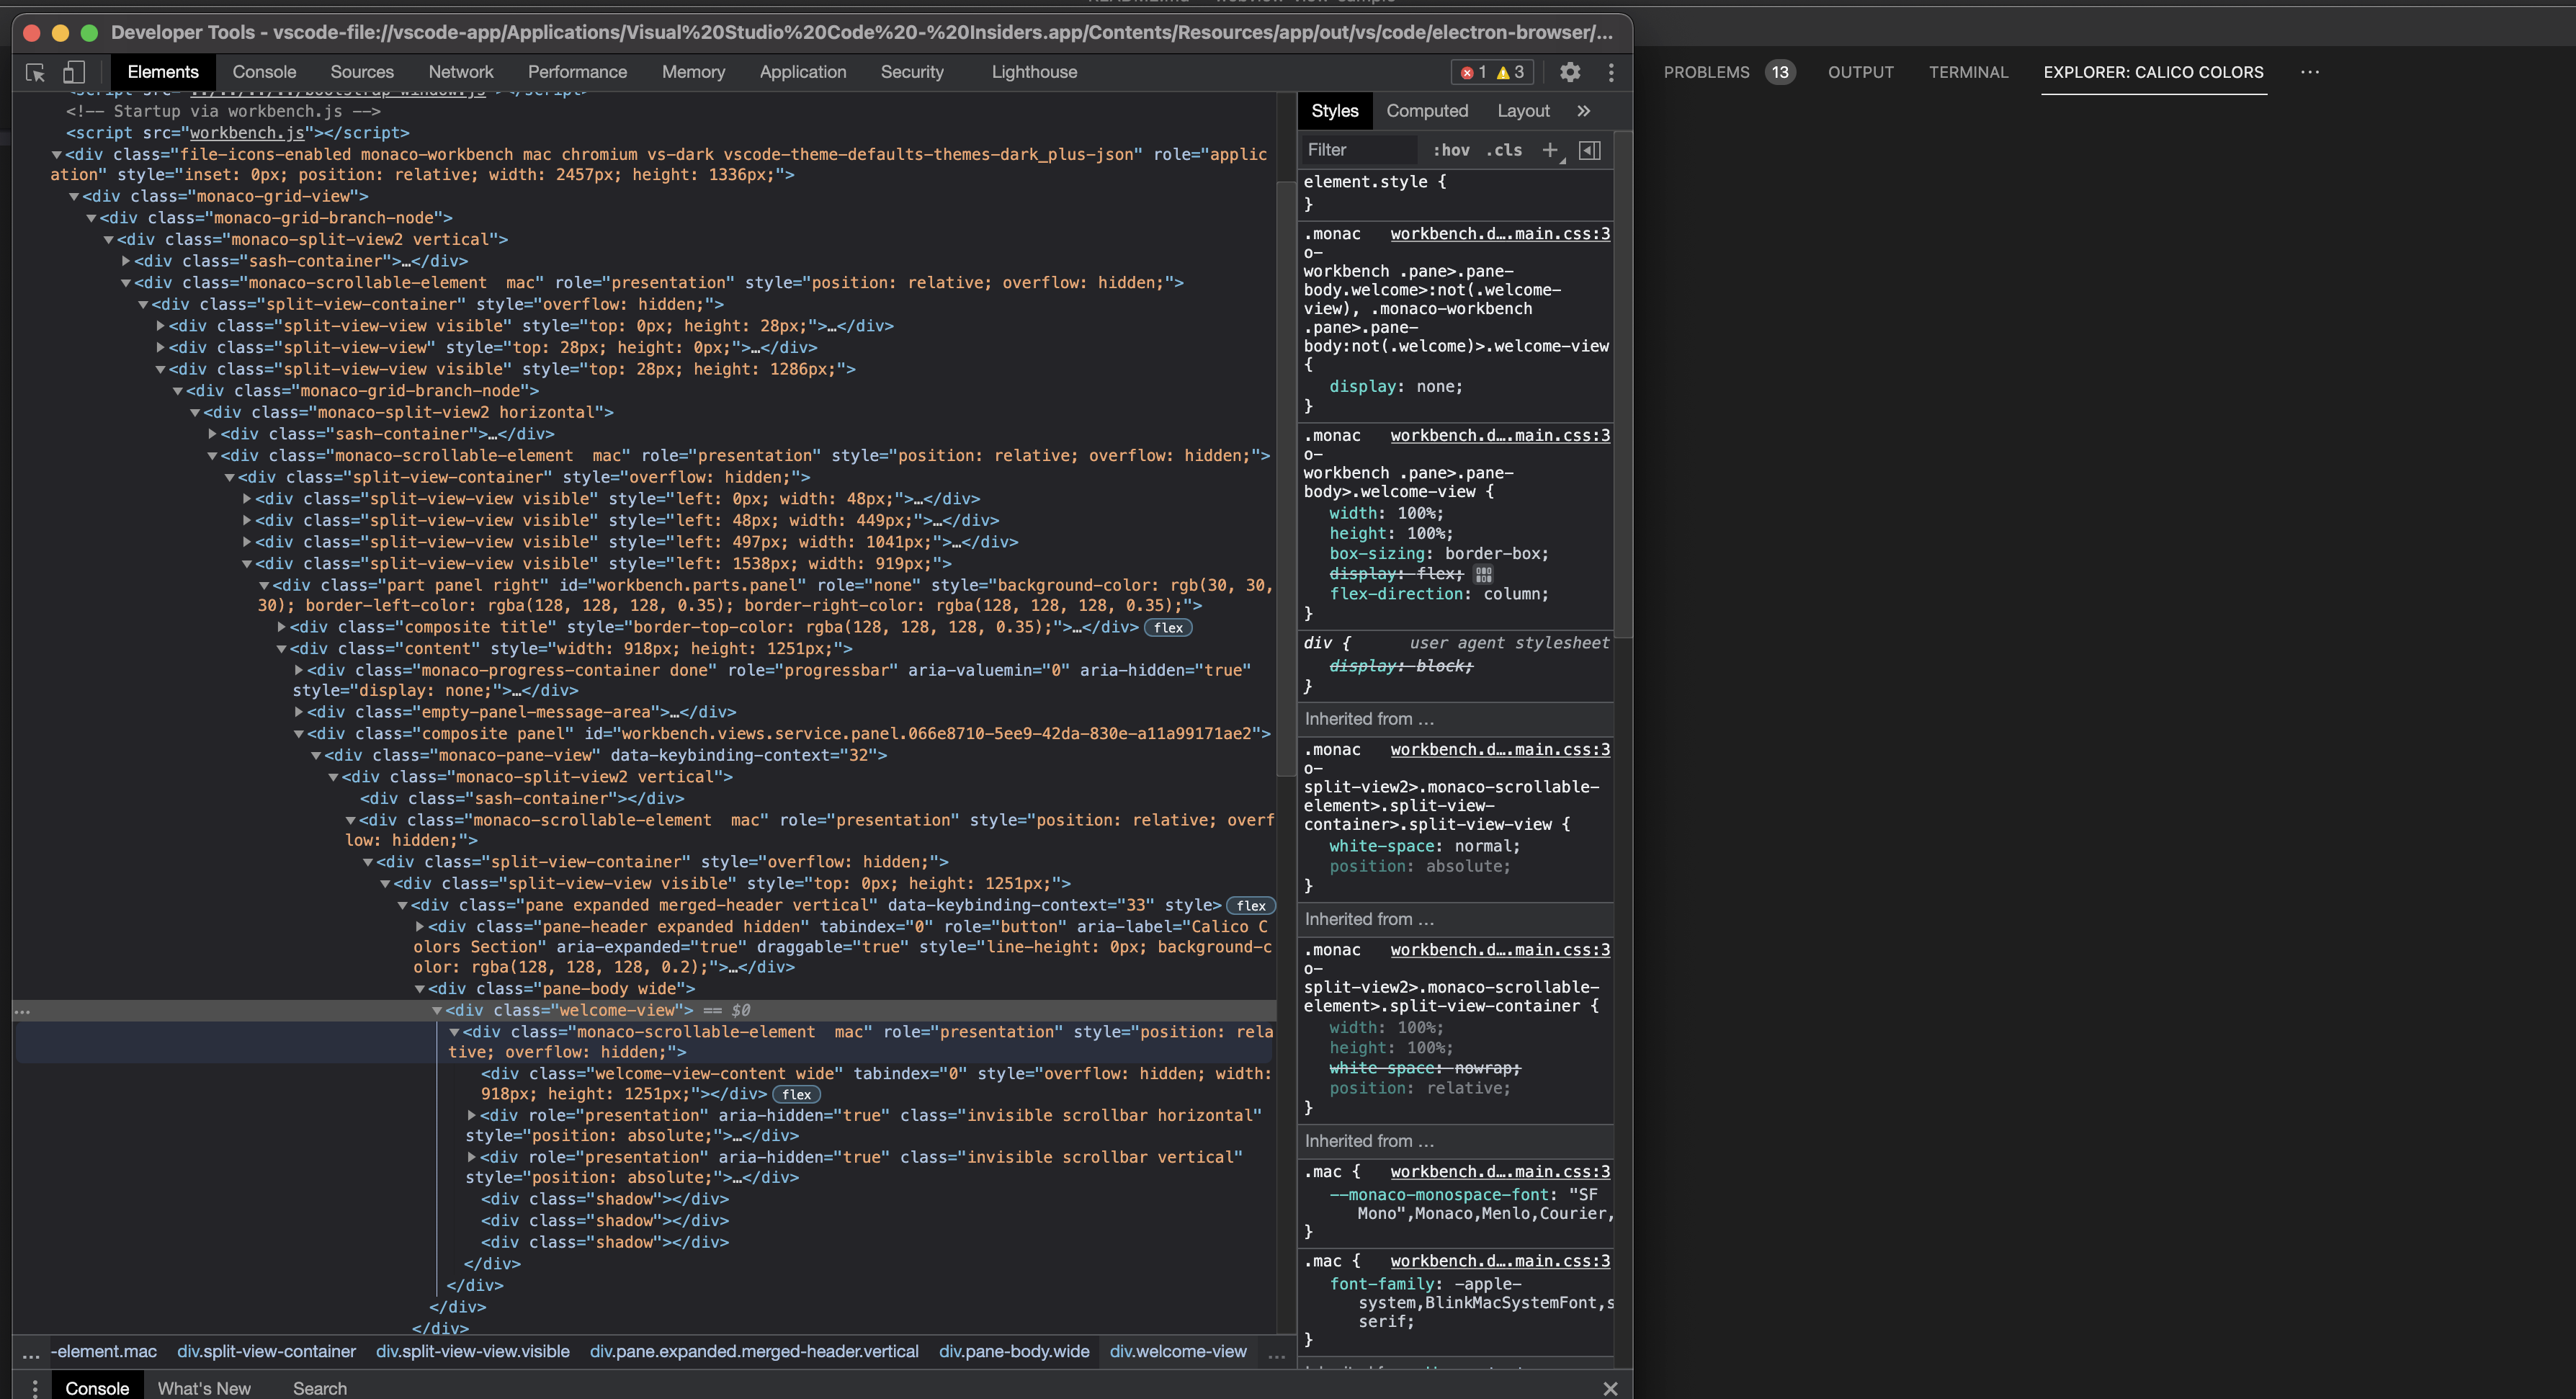This screenshot has width=2576, height=1399.
Task: Add a new style rule plus icon
Action: [x=1551, y=150]
